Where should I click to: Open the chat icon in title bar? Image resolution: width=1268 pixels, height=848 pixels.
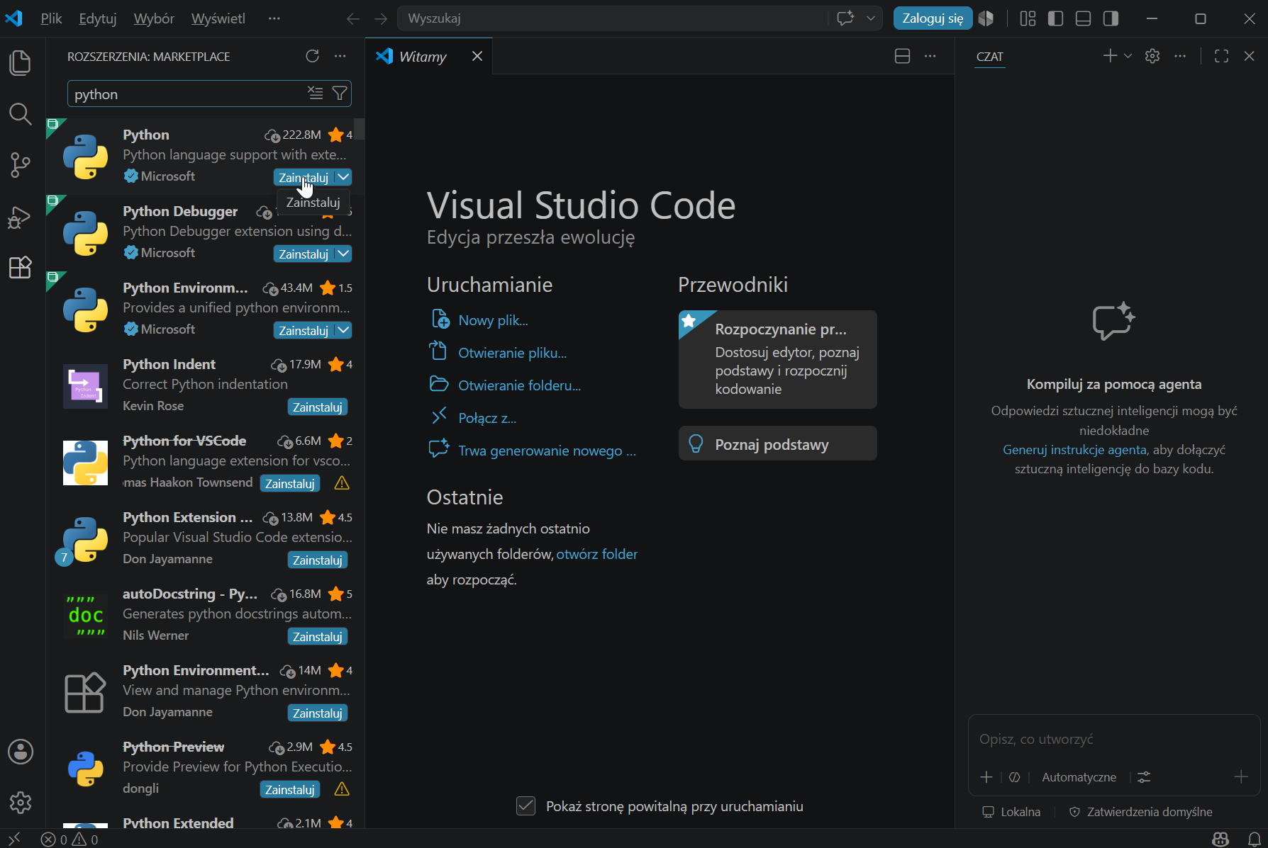[845, 18]
